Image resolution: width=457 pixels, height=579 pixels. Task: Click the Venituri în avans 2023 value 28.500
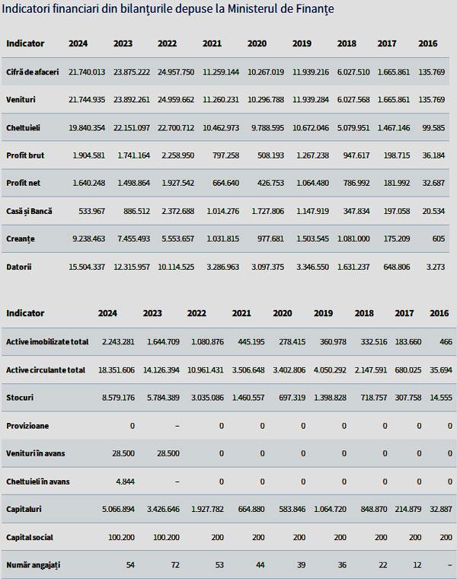[168, 453]
